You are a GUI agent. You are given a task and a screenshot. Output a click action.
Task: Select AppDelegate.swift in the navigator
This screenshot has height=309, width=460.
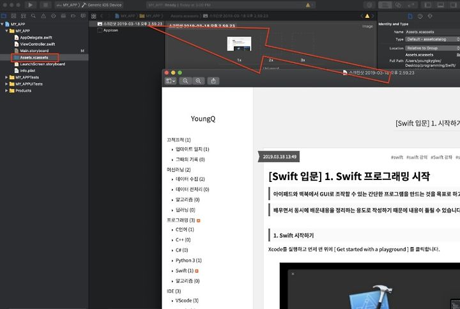click(x=36, y=38)
